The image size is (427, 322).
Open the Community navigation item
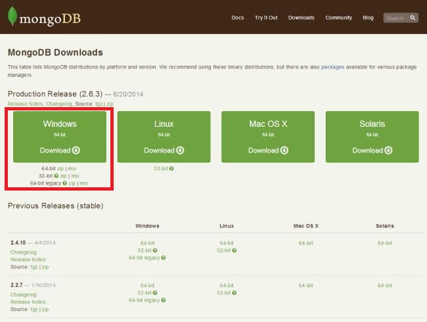338,18
